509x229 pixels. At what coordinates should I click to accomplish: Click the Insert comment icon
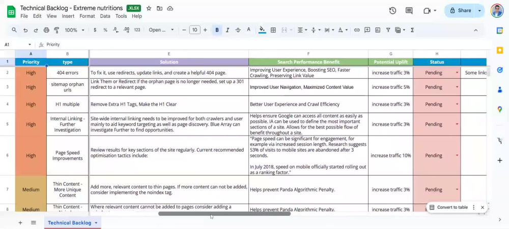[x=367, y=30]
